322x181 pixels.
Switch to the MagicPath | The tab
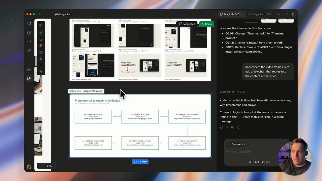pyautogui.click(x=260, y=14)
